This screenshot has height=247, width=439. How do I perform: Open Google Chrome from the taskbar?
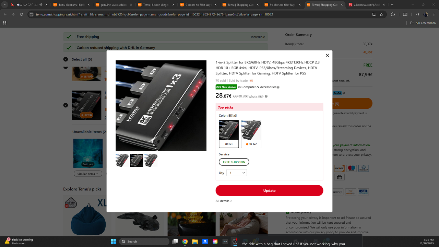(x=185, y=242)
